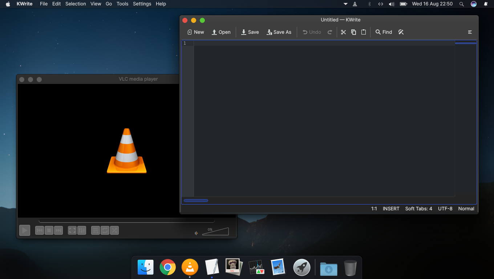Click the configure tools icon next to Find
Screen dimensions: 494x279
coord(401,32)
